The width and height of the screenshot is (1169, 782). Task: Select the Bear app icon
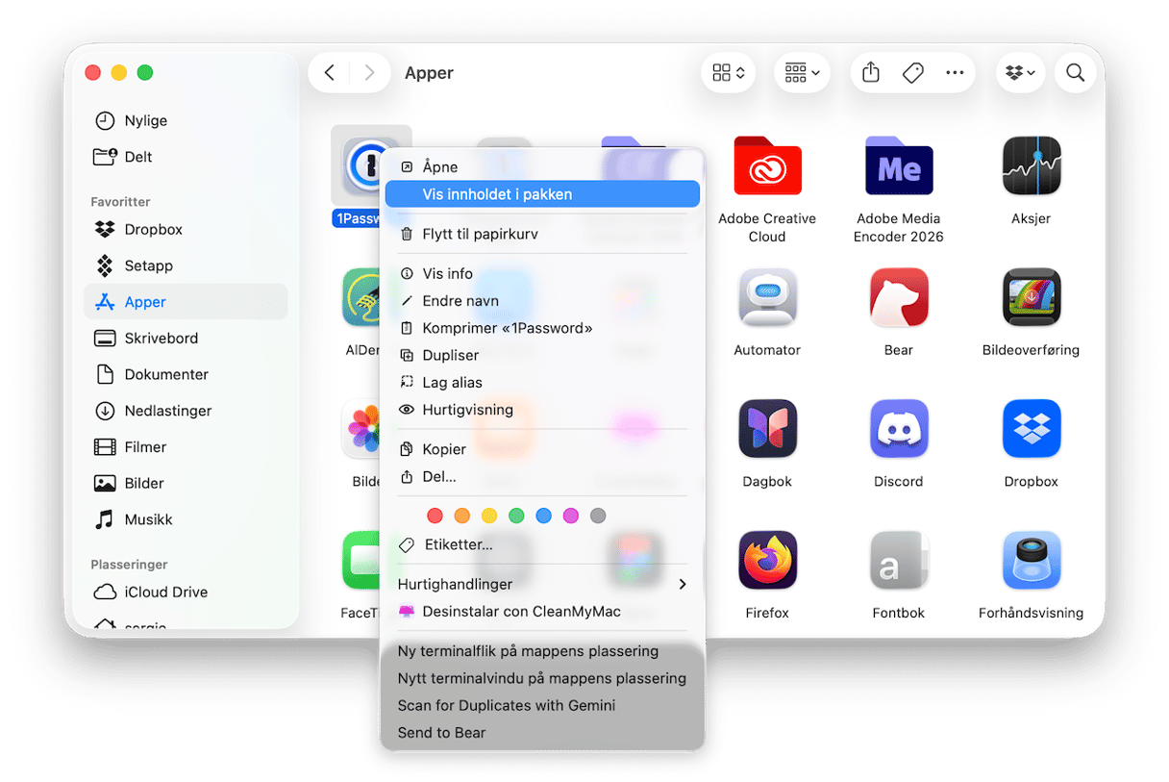899,297
